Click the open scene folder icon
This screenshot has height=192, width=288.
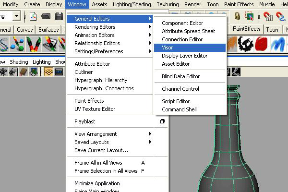pyautogui.click(x=46, y=16)
